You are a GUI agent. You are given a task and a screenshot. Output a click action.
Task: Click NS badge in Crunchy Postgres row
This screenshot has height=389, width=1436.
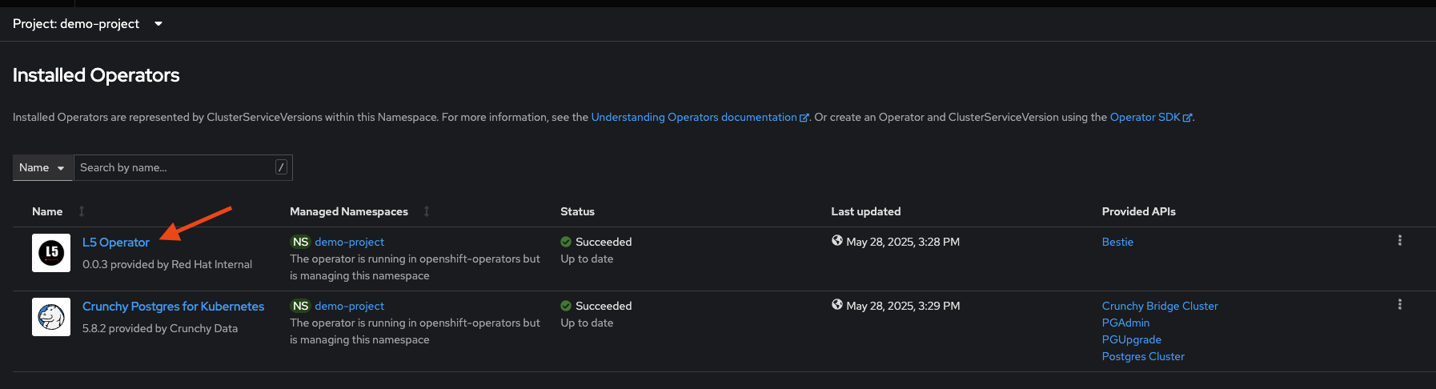pyautogui.click(x=300, y=306)
